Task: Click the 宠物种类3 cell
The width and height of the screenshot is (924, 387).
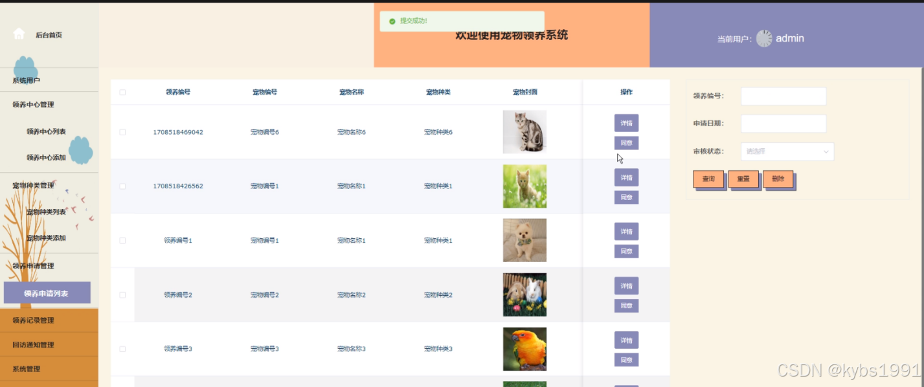Action: click(438, 349)
